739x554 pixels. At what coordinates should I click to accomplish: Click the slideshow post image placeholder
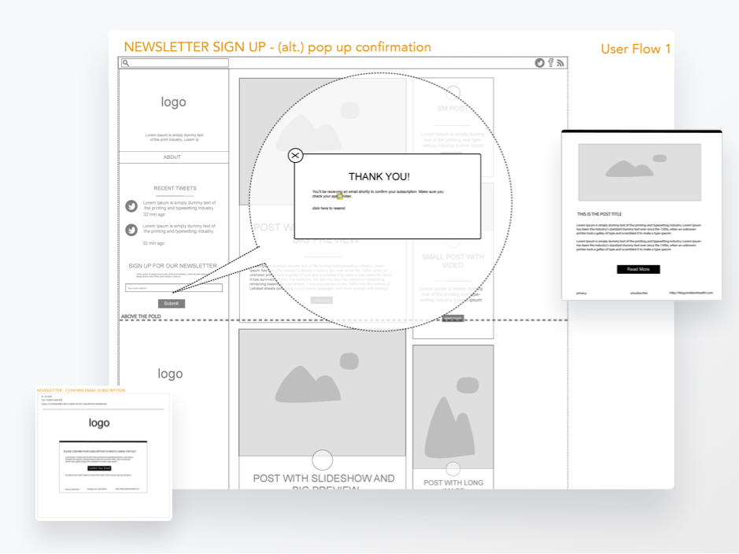(x=323, y=393)
